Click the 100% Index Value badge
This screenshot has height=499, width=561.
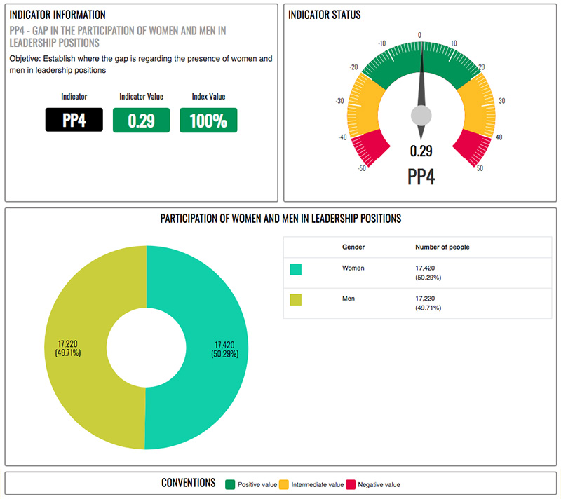208,120
